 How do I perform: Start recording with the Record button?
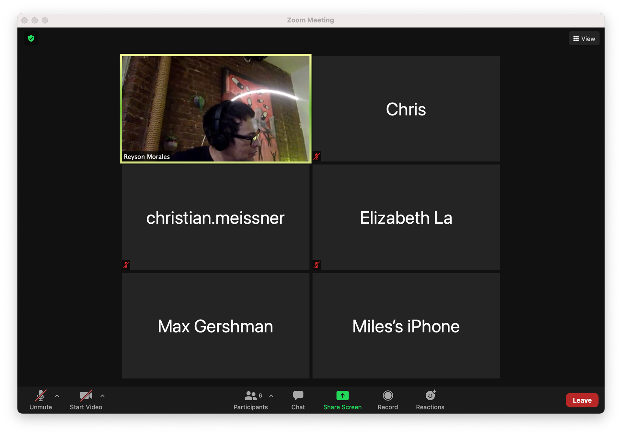click(388, 400)
